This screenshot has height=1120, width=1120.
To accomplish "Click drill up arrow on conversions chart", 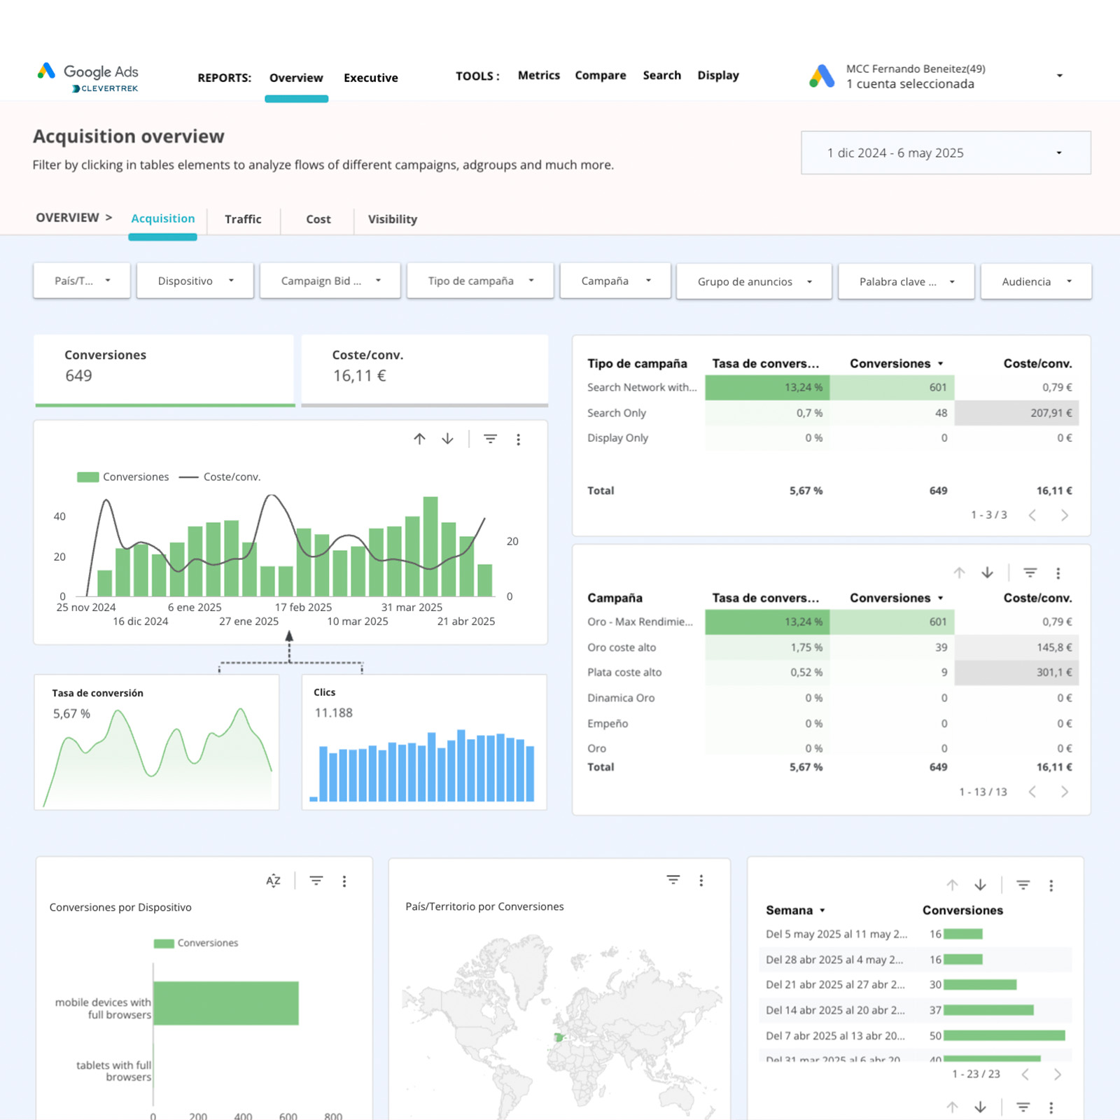I will [x=419, y=439].
